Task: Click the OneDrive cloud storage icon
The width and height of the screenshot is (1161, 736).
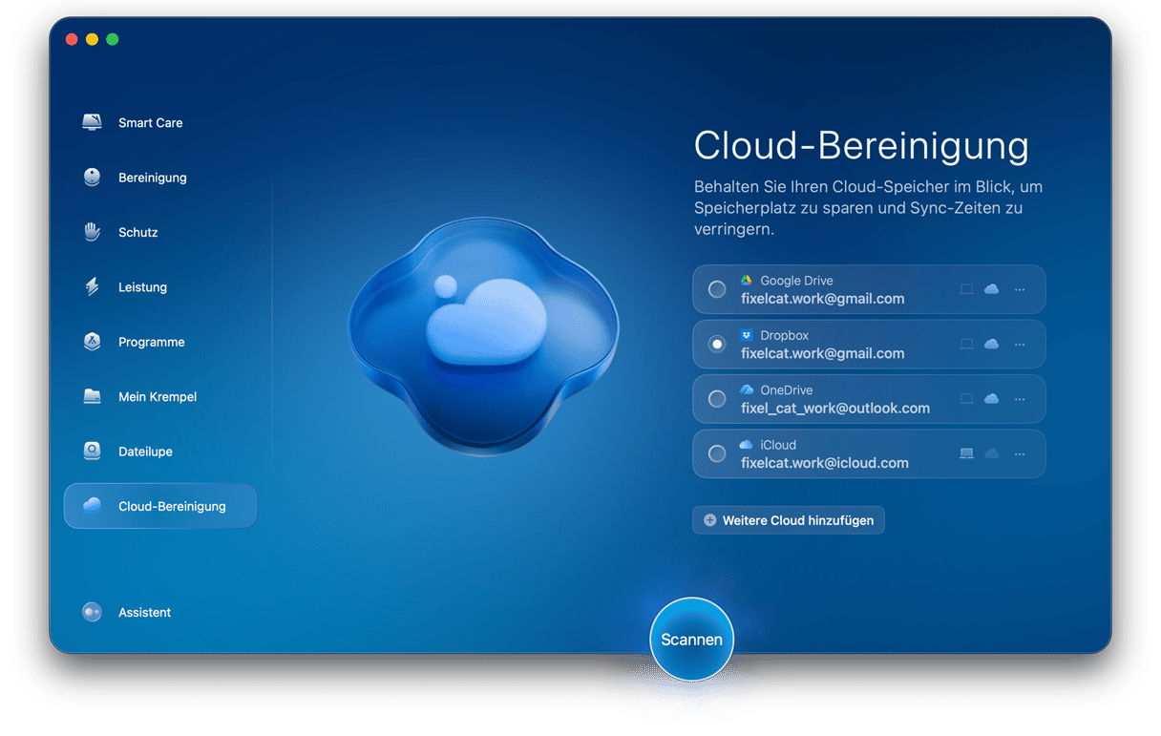Action: (x=991, y=399)
